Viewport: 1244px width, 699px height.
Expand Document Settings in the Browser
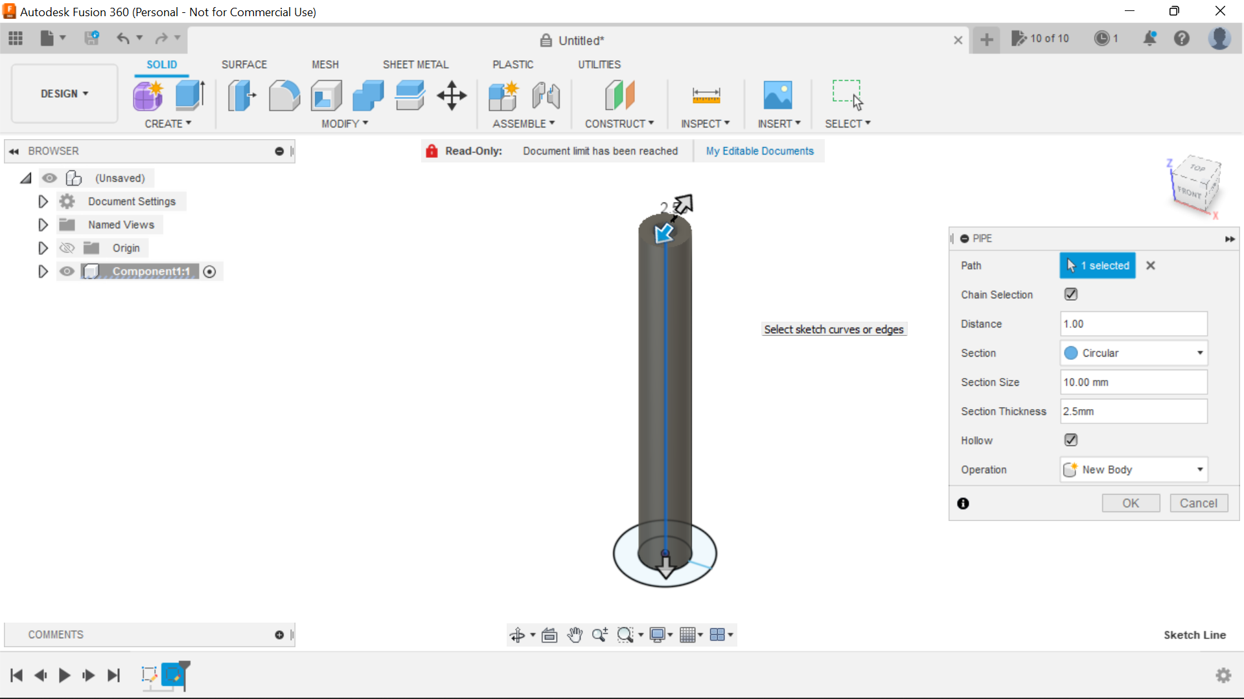point(43,201)
